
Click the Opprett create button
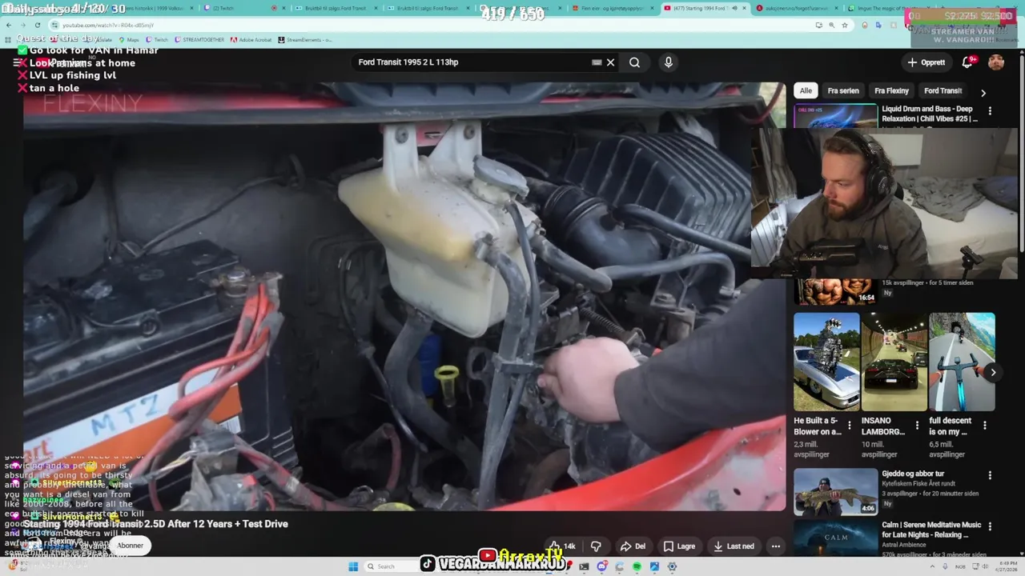tap(927, 62)
